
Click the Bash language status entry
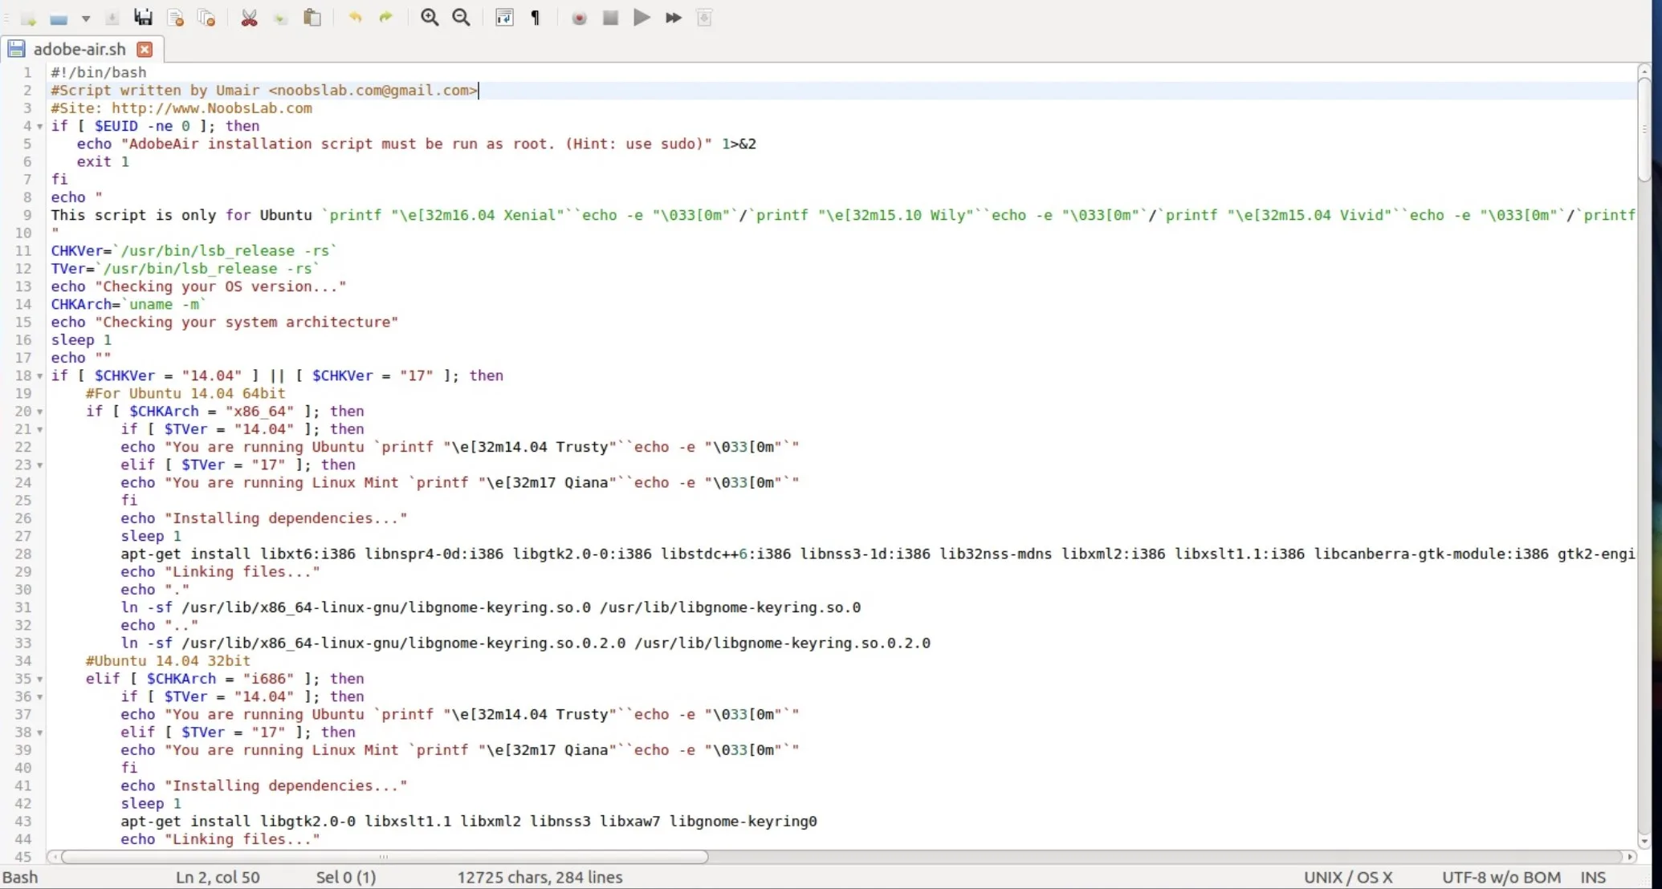[x=20, y=877]
